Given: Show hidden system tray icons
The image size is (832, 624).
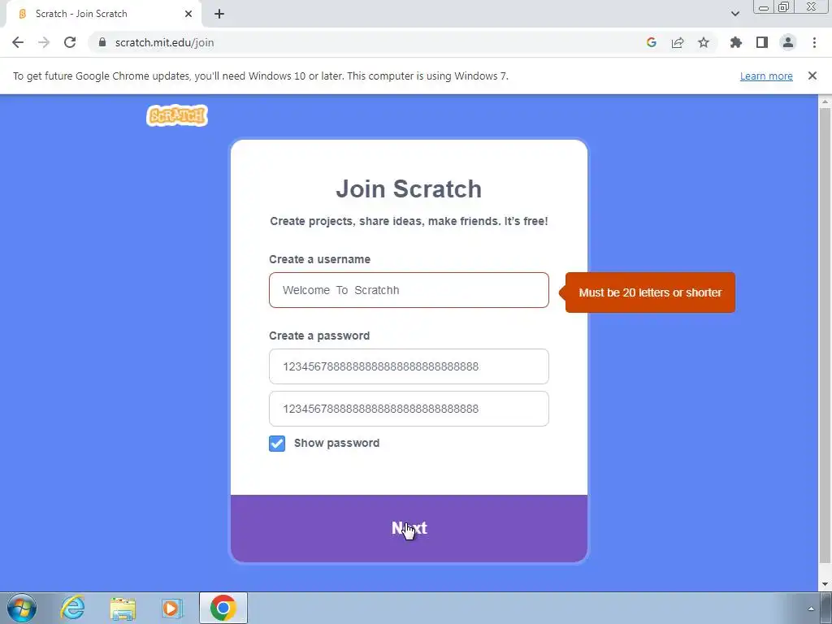Looking at the screenshot, I should [811, 609].
